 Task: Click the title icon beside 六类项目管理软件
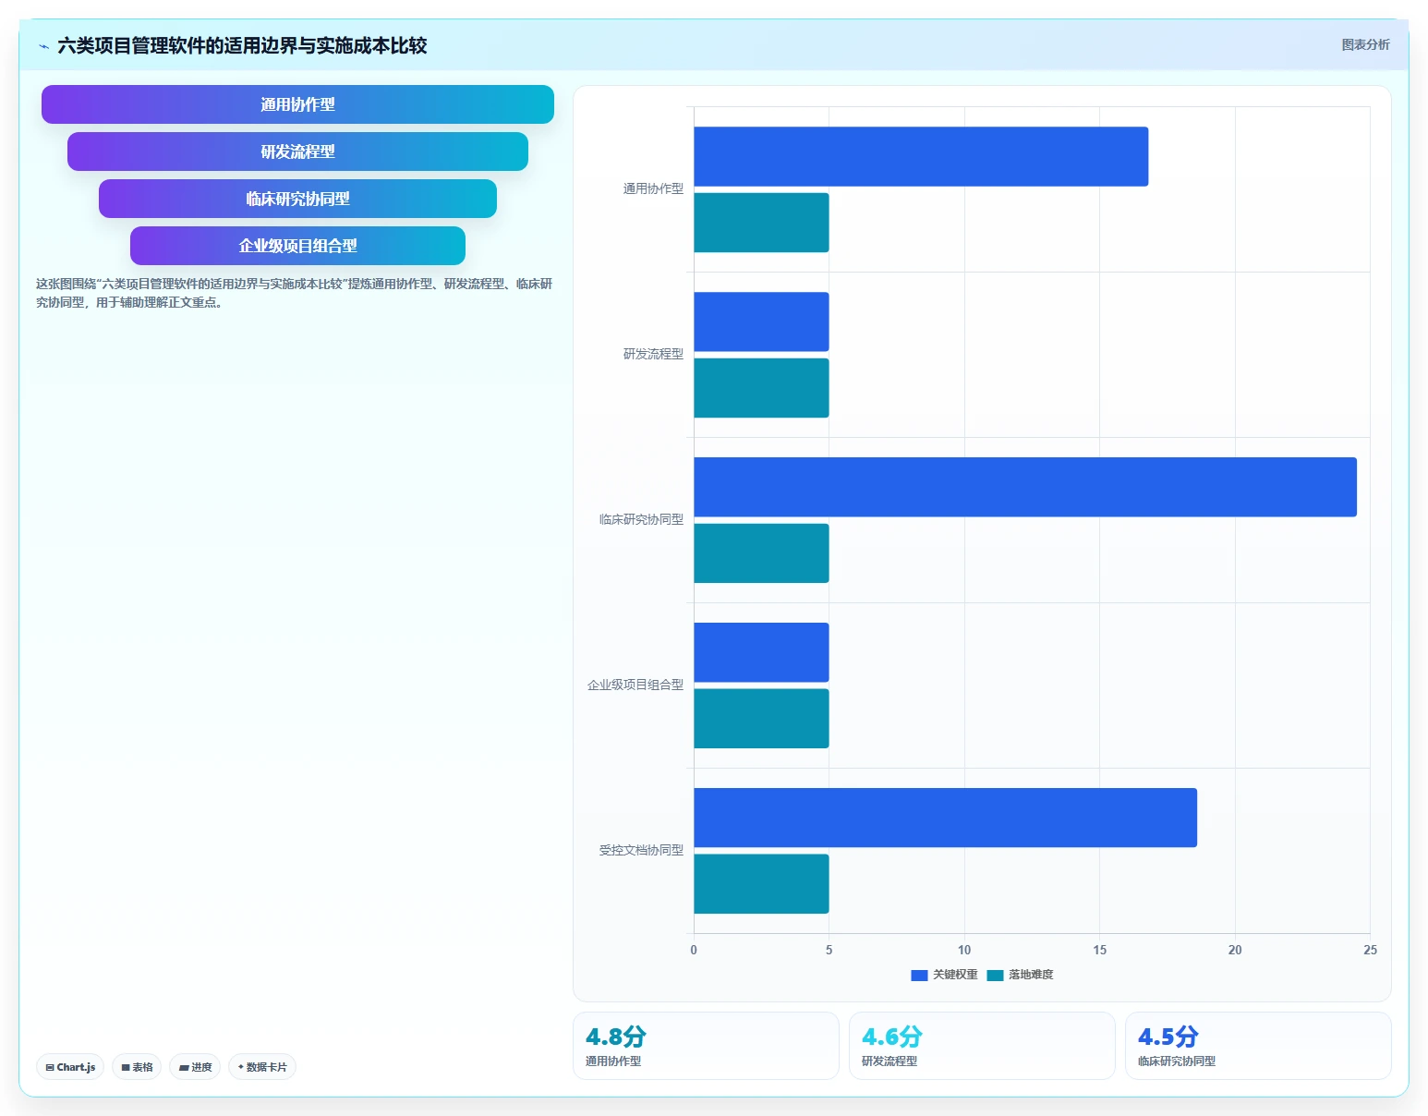click(43, 46)
